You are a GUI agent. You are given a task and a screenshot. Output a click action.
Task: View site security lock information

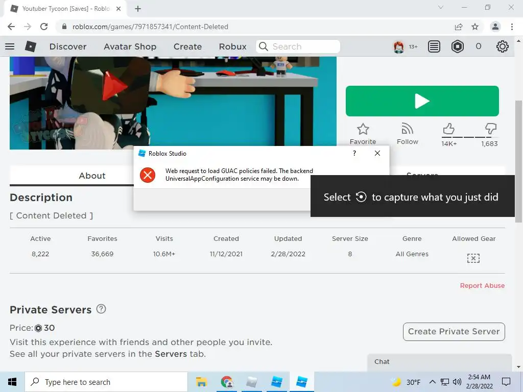pyautogui.click(x=64, y=27)
